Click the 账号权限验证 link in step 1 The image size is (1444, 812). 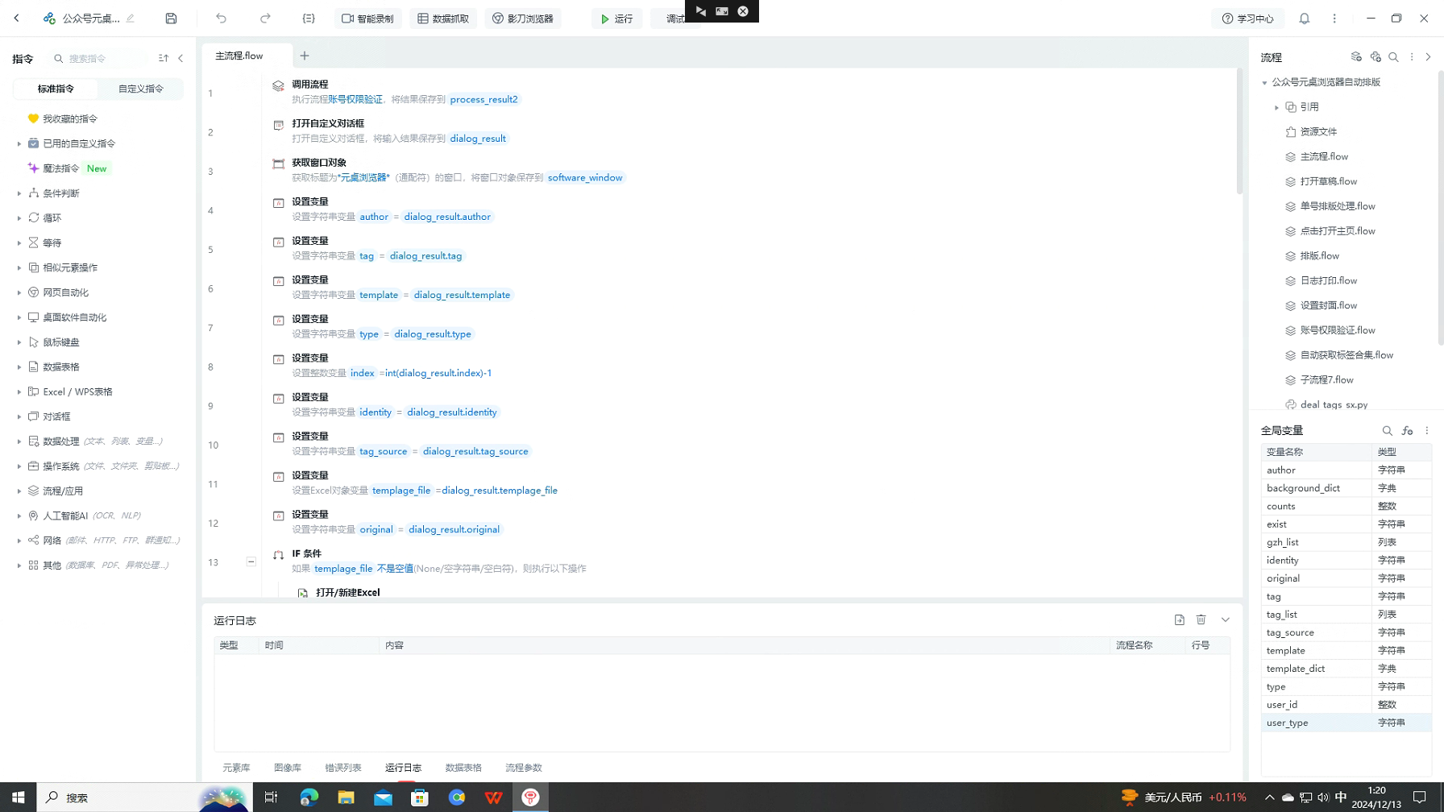(x=355, y=99)
